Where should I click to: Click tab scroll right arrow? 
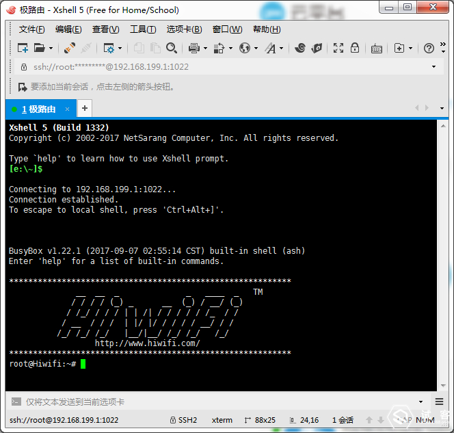tap(427, 108)
